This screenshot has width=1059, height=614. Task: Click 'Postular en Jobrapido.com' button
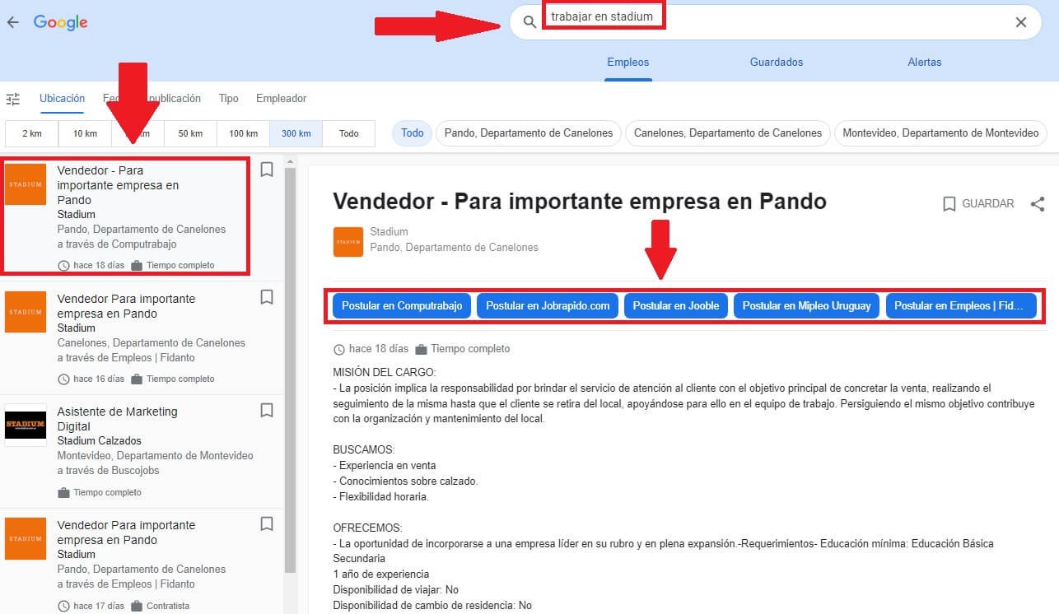pyautogui.click(x=548, y=305)
